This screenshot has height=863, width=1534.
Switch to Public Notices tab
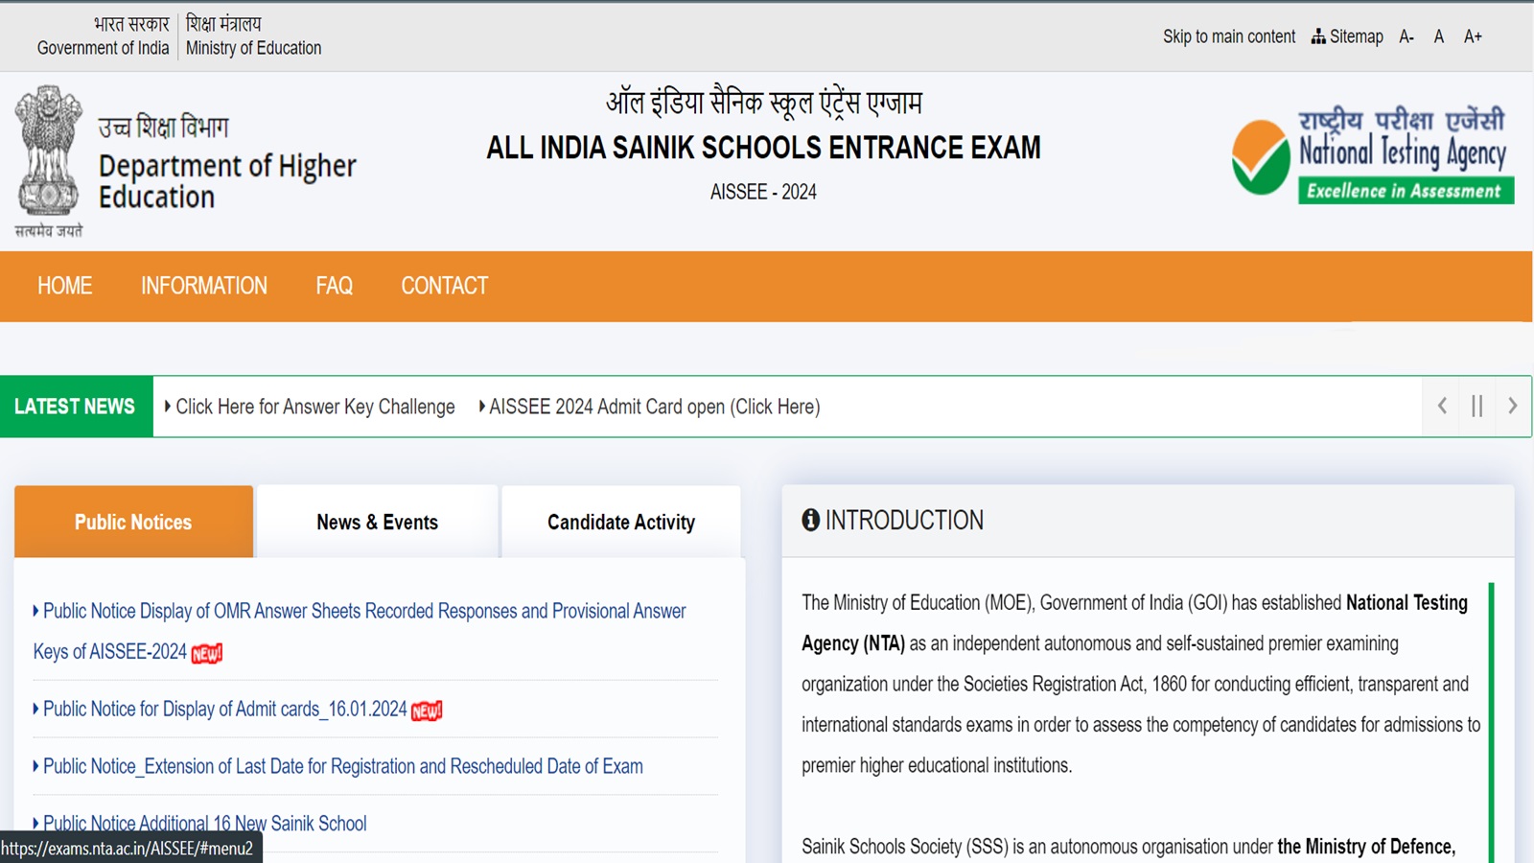133,522
